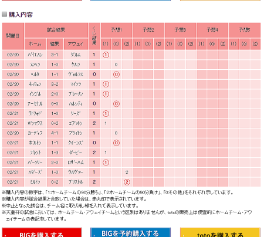This screenshot has height=237, width=264.
Task: Click away team ヴォルフス
Action: [x=76, y=75]
